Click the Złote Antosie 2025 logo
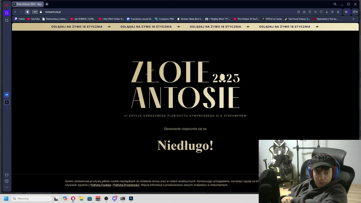This screenshot has height=203, width=361. (x=185, y=85)
